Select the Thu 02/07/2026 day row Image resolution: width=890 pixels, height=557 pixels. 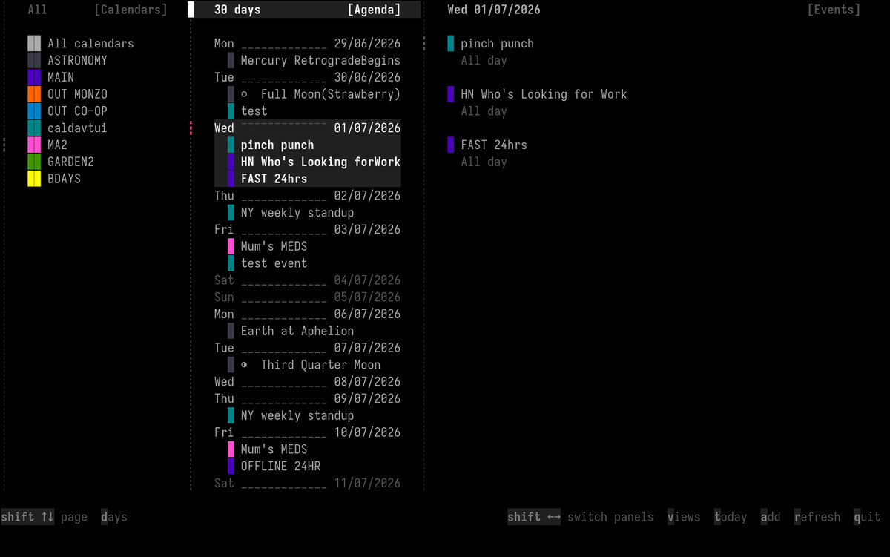307,196
